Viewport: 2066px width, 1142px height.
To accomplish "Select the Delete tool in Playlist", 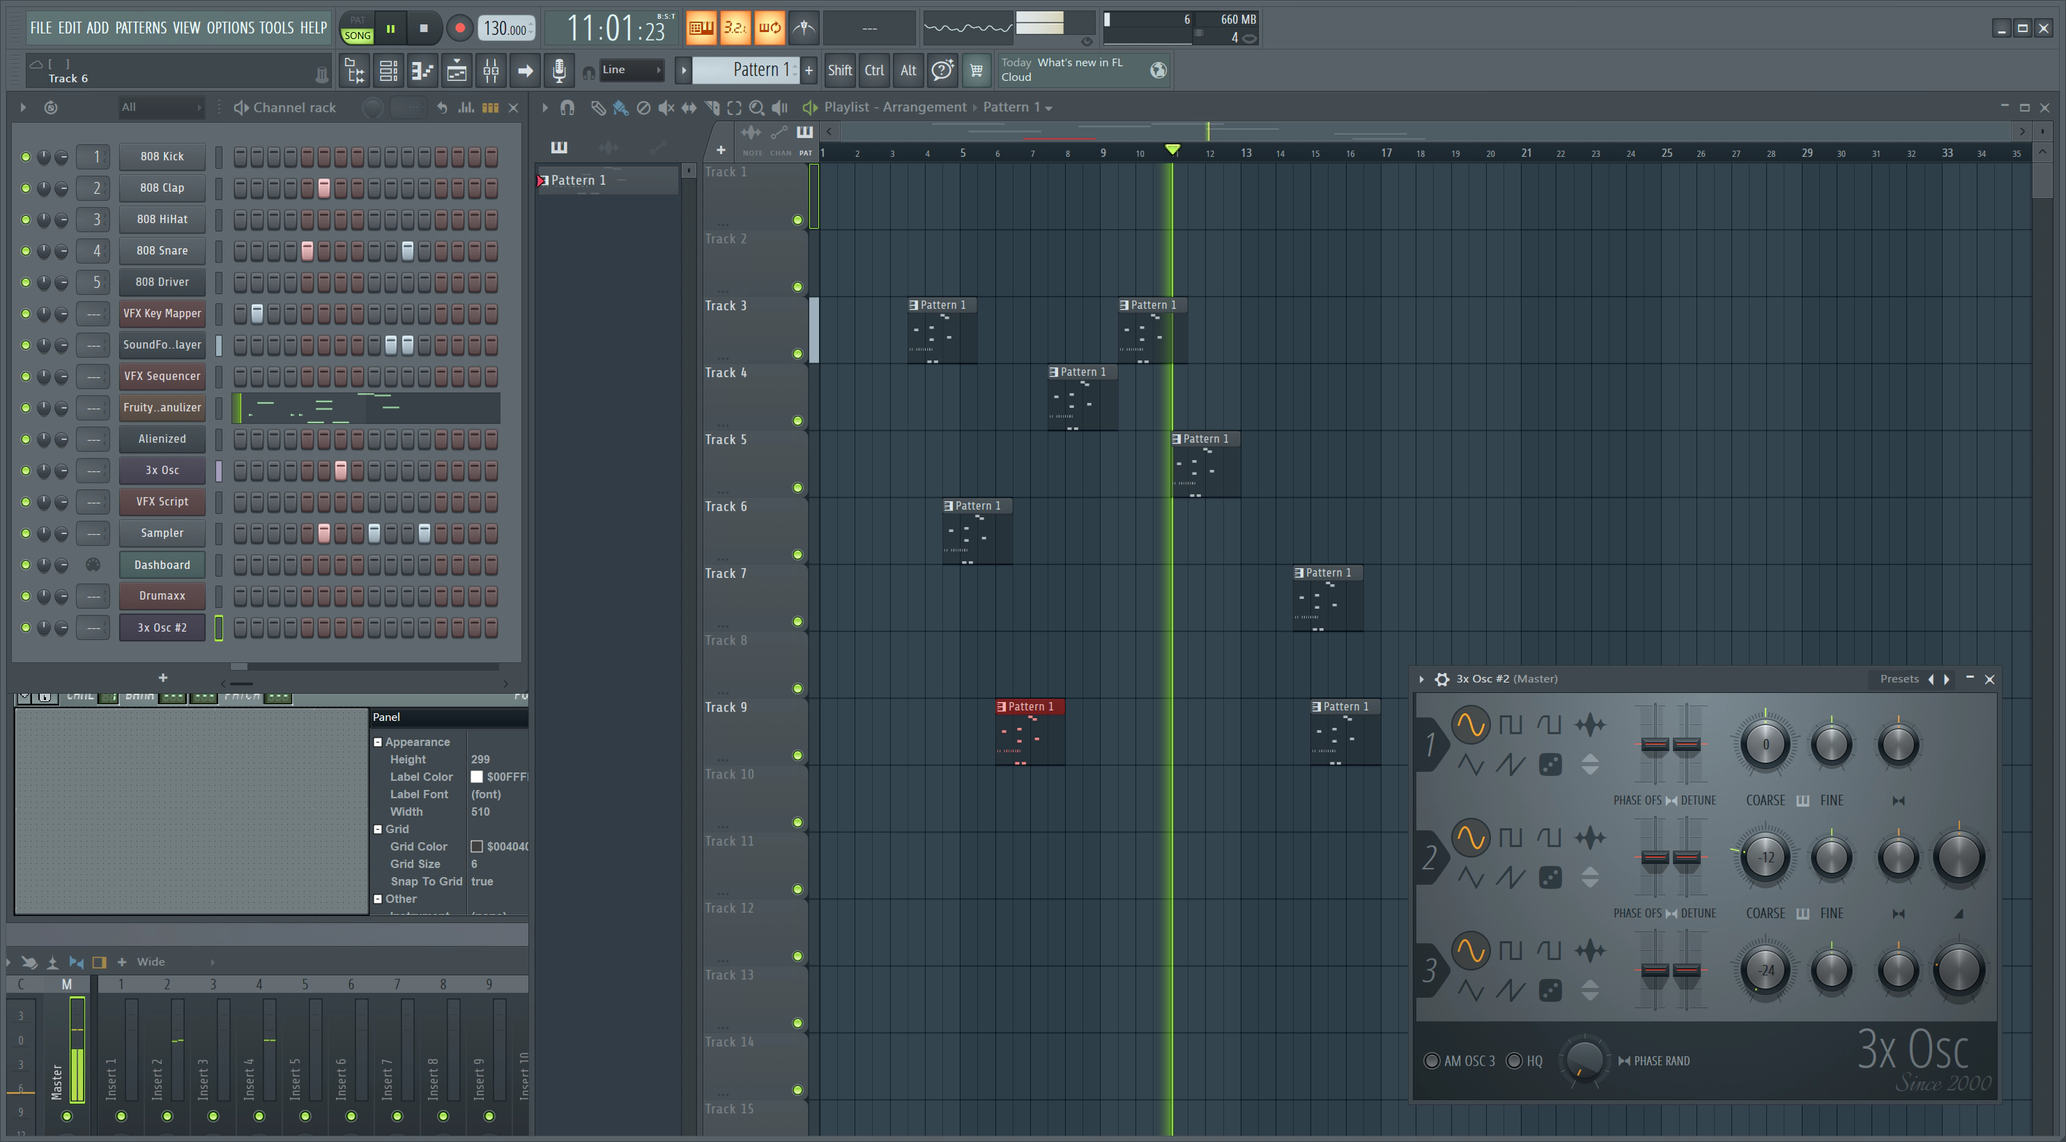I will (x=643, y=107).
